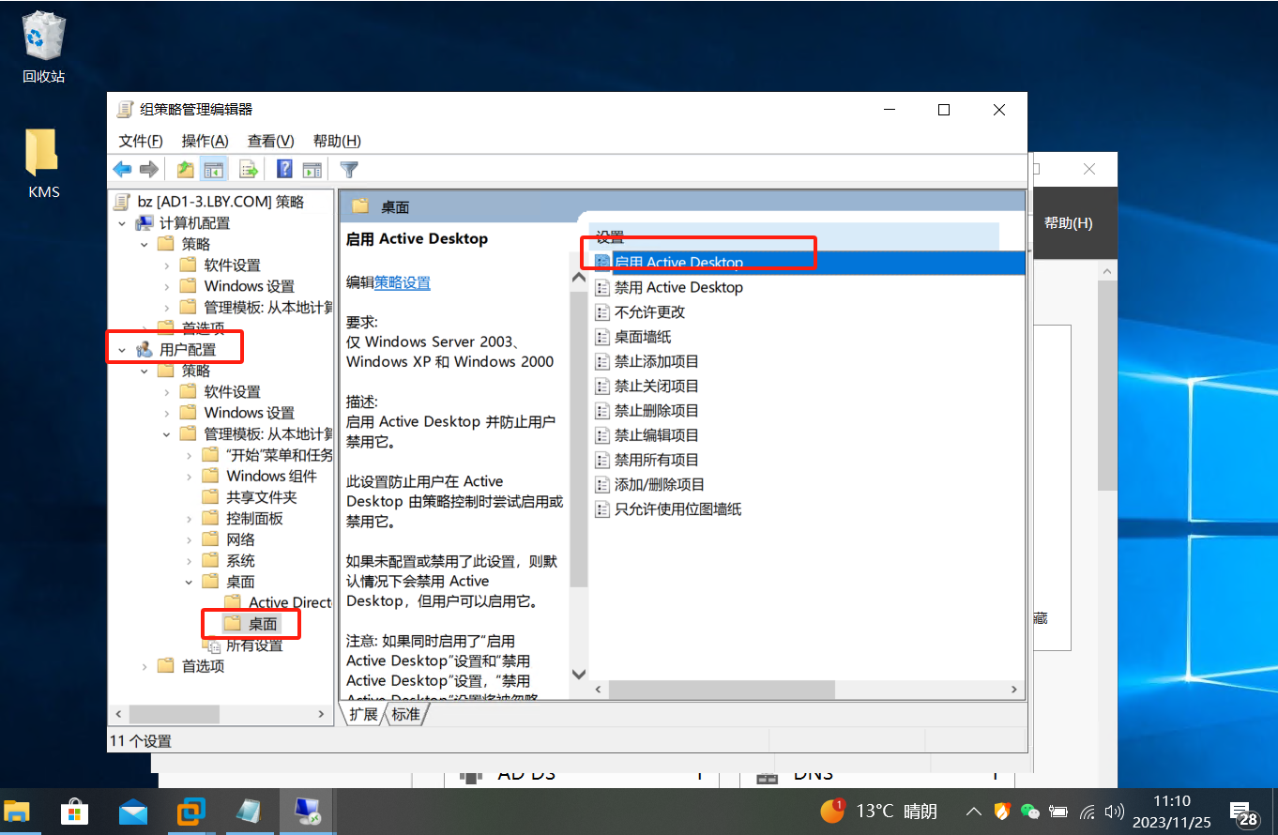Expand the “开始”菜单和任务栏 folder node

[x=190, y=455]
